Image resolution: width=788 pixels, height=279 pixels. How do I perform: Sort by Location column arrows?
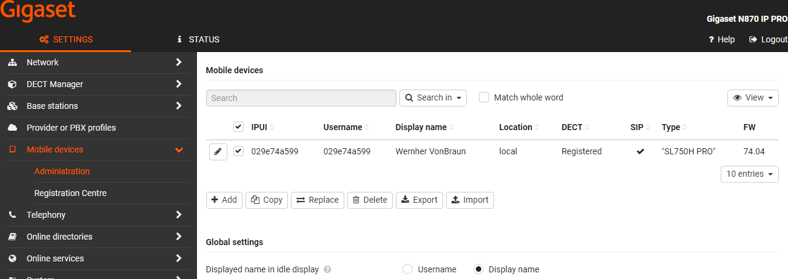tap(537, 128)
